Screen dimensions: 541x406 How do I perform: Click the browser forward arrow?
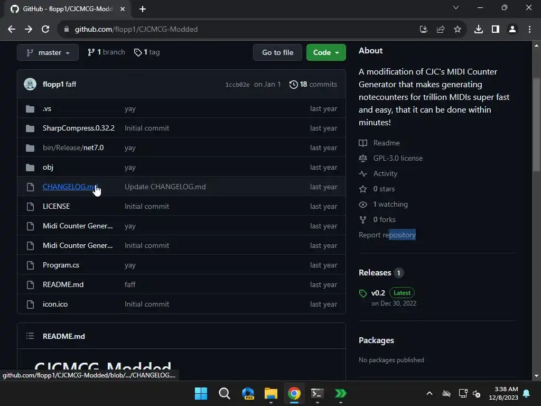pyautogui.click(x=29, y=30)
